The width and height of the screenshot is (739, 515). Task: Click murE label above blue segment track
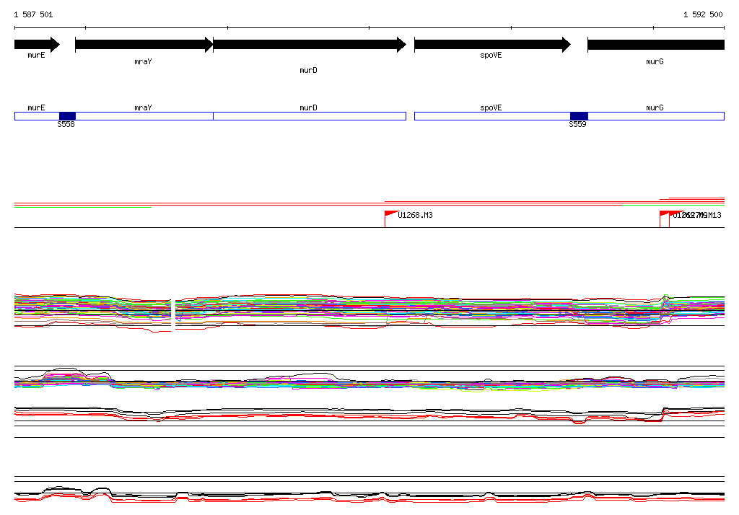point(36,108)
